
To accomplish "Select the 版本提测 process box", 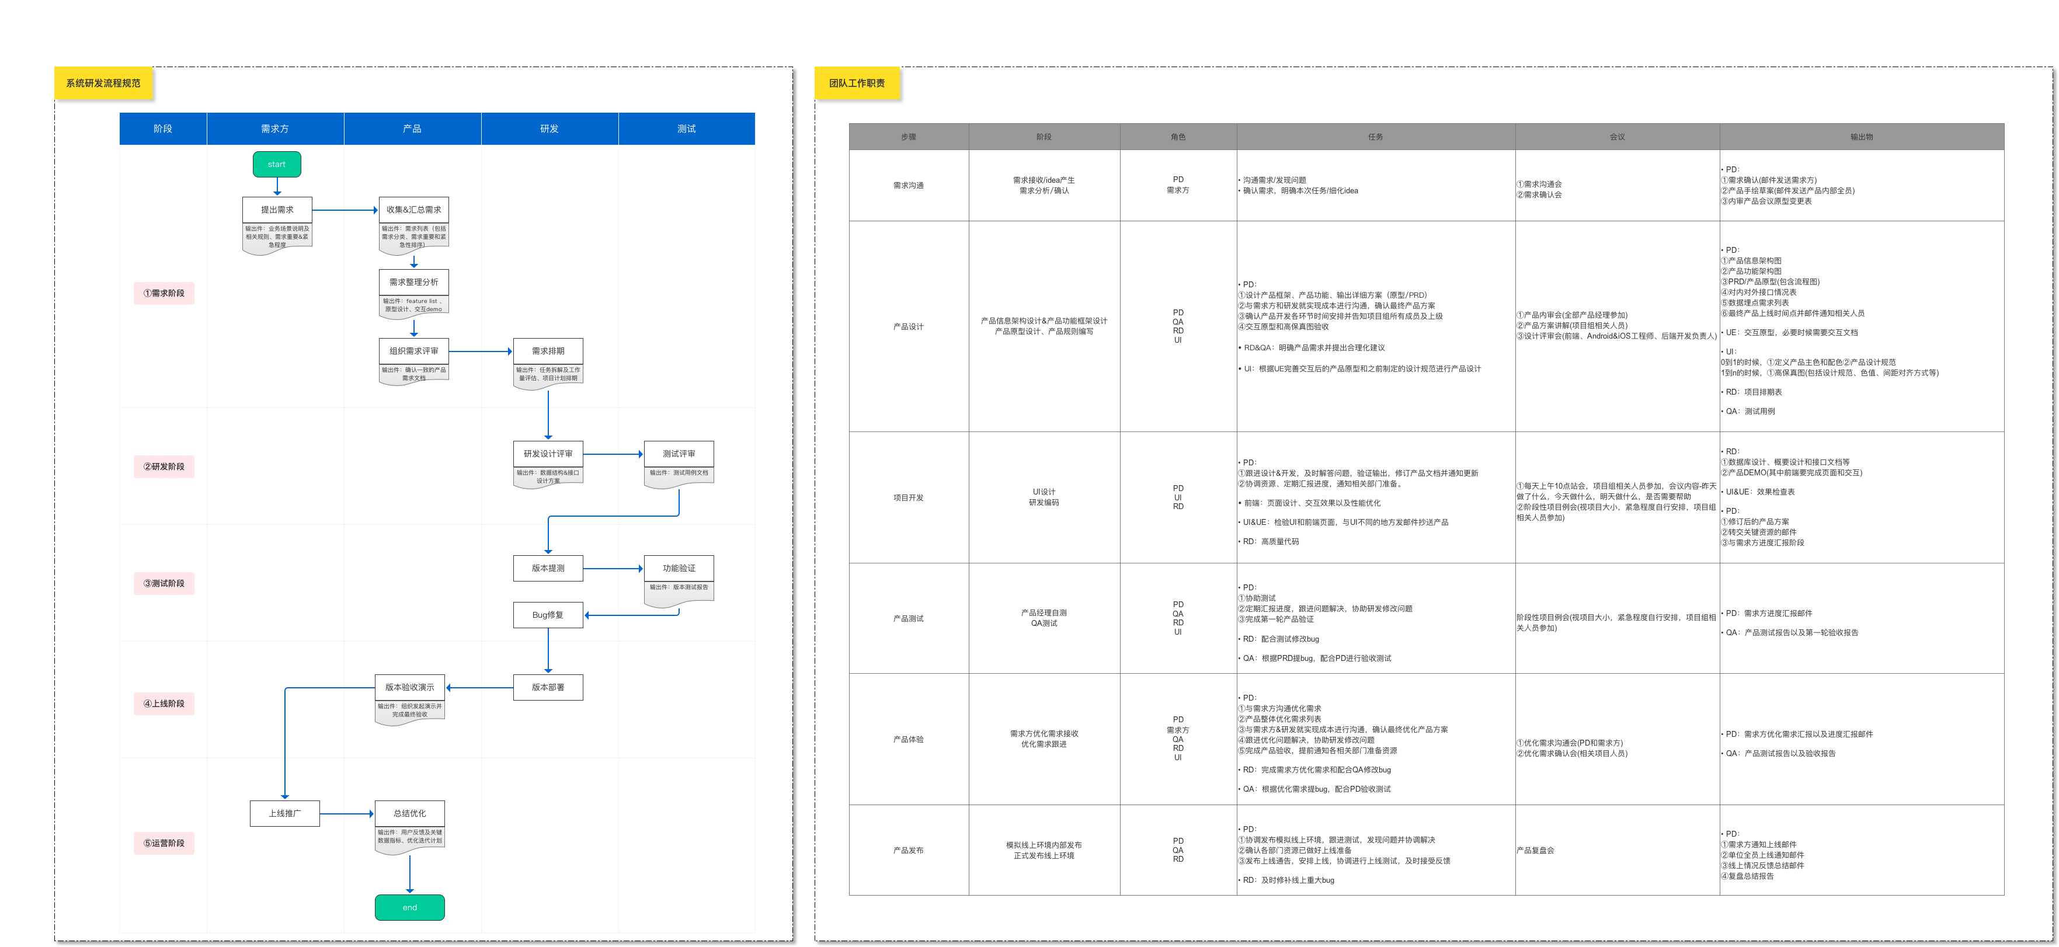I will 548,568.
